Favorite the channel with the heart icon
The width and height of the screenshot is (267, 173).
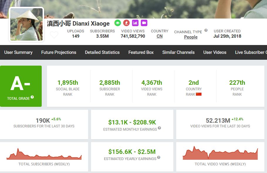54,35
